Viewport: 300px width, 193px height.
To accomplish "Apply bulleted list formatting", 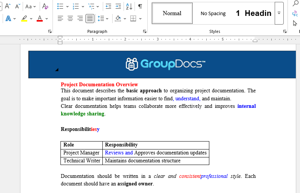I will click(x=60, y=6).
